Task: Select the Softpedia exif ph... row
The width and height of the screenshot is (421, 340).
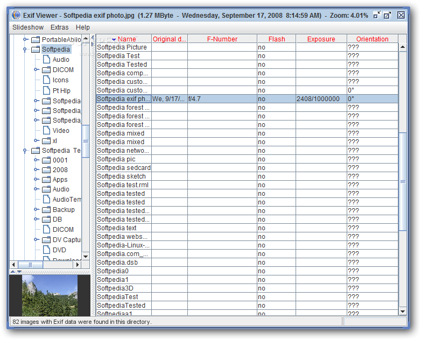Action: pos(247,99)
